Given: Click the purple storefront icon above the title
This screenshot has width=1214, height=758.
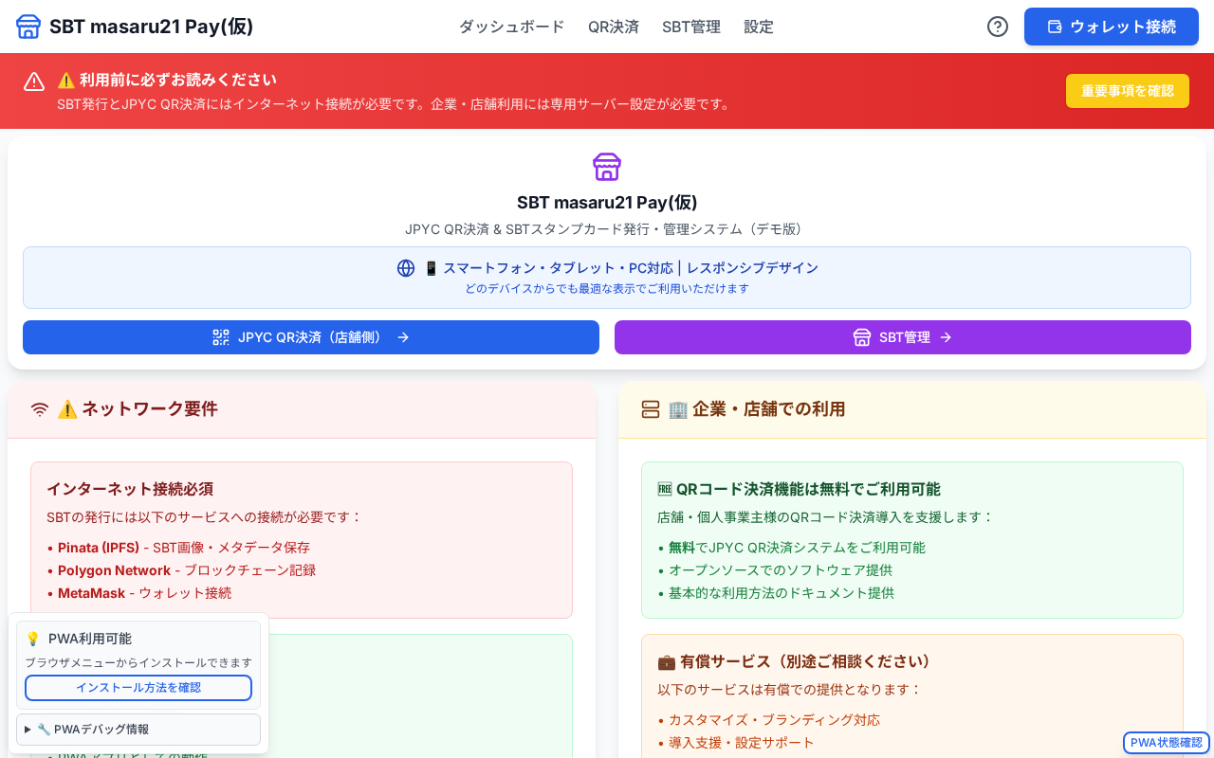Looking at the screenshot, I should click(x=607, y=167).
